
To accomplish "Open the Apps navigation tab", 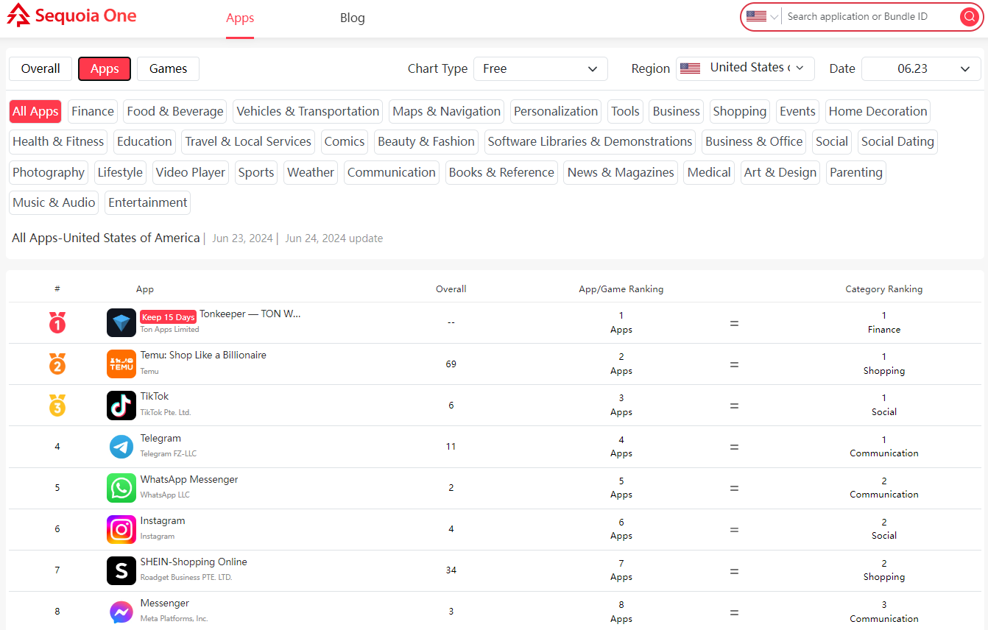I will [239, 18].
